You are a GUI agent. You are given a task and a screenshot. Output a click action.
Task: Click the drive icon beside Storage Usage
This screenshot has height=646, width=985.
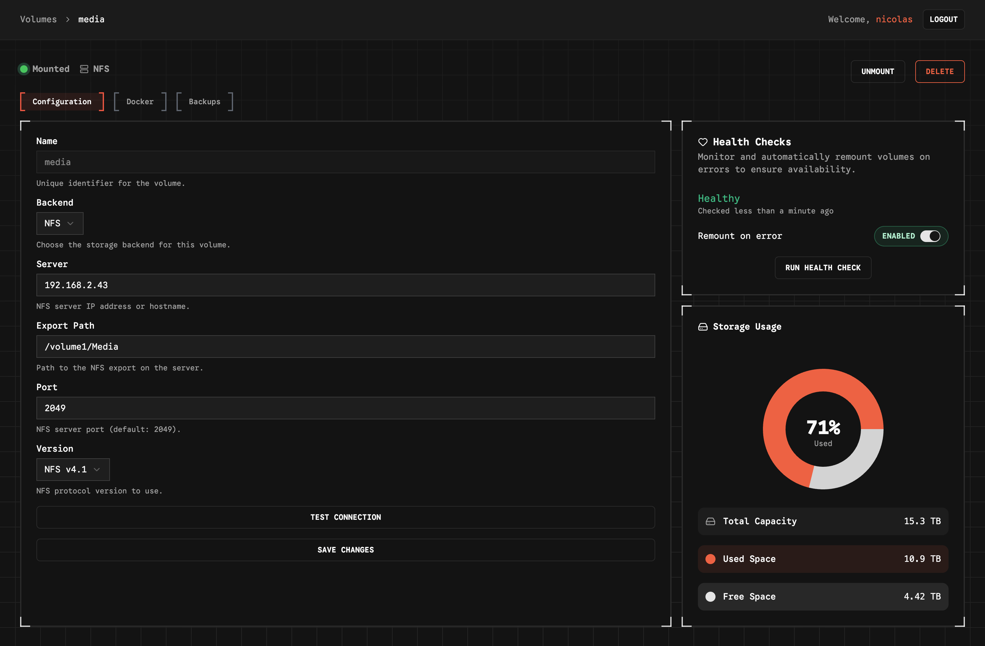click(x=703, y=327)
